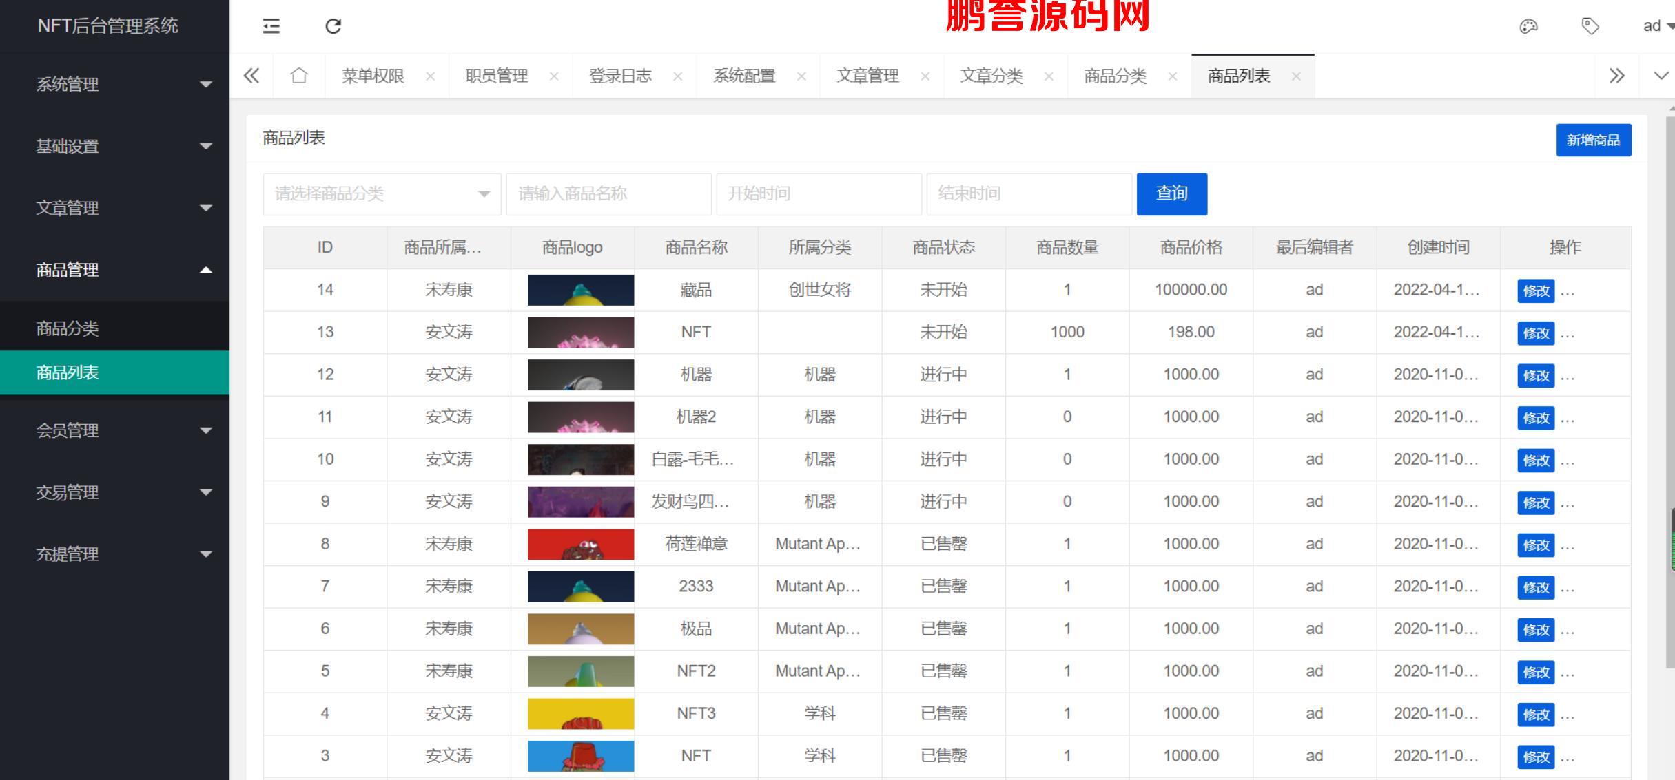Open the logo thumbnail of product 荷莲禅意
The width and height of the screenshot is (1675, 780).
(x=581, y=544)
